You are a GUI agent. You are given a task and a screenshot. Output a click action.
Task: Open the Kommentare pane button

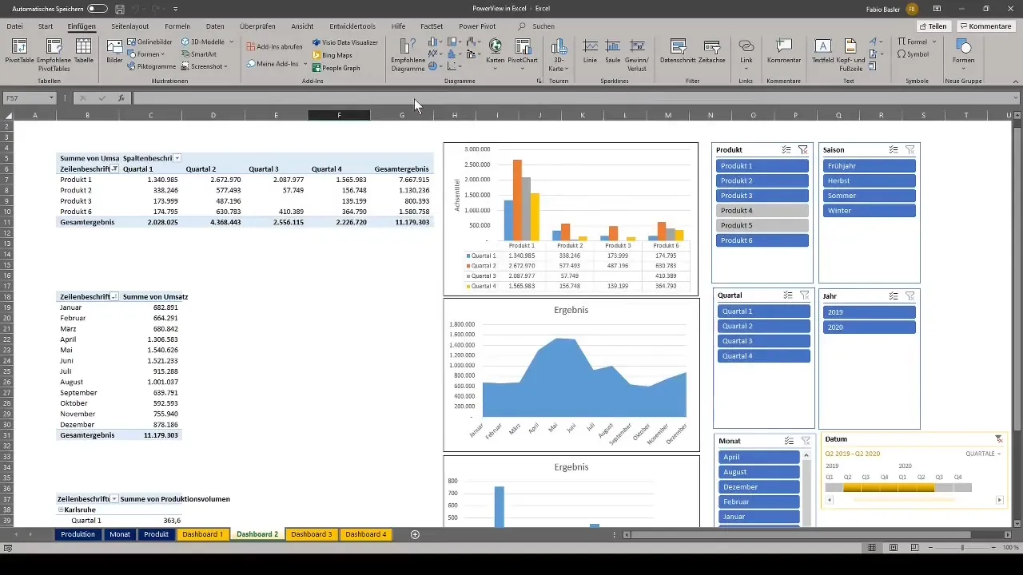click(985, 26)
